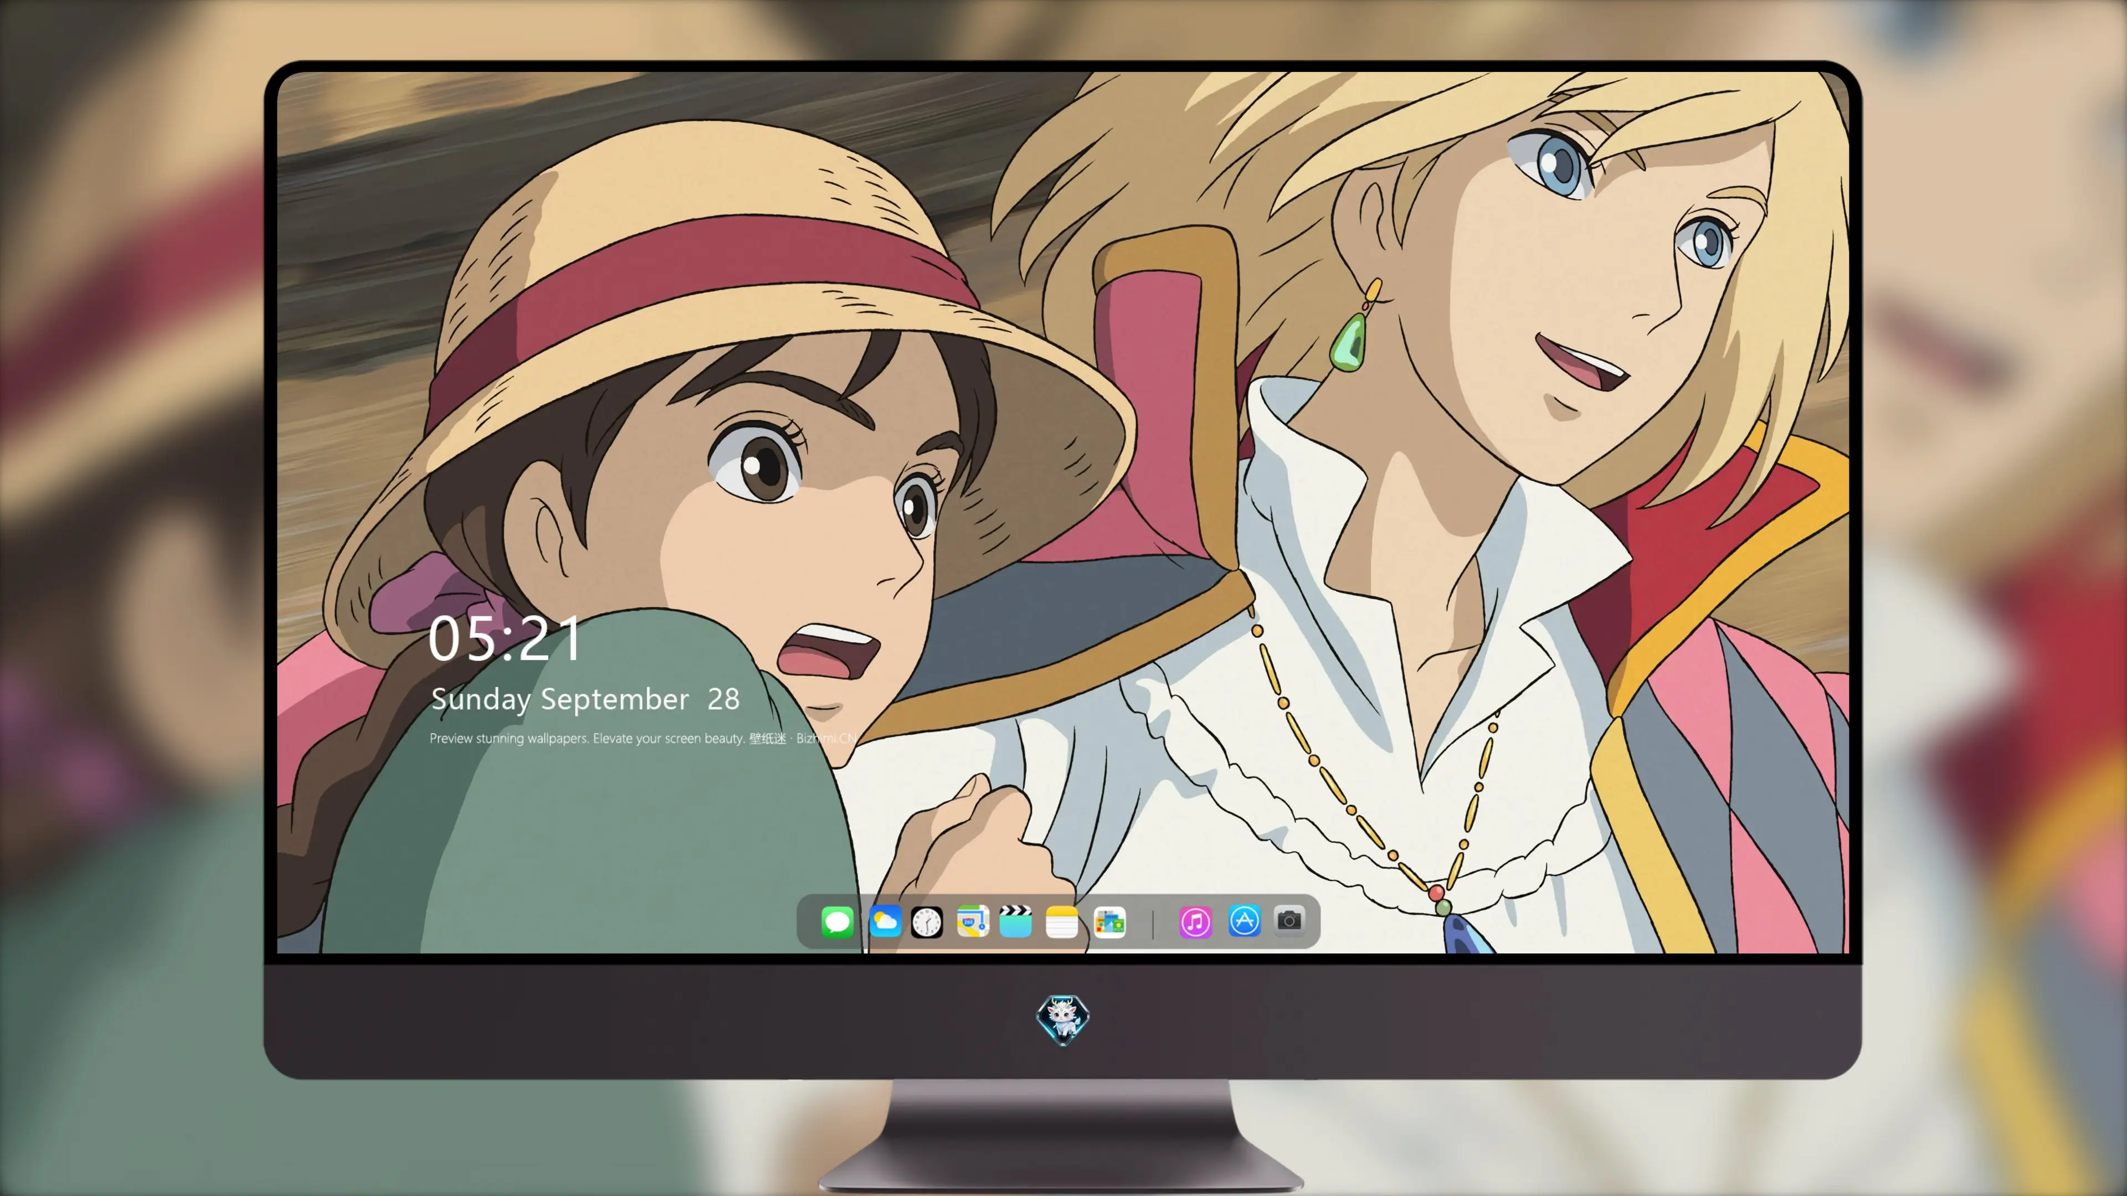The image size is (2127, 1196).
Task: Click the 'Preview stunning wallpapers' caption text
Action: pos(643,738)
